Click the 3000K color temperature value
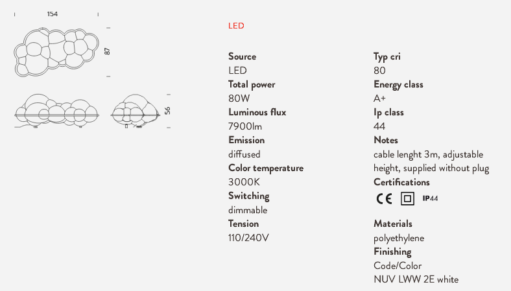 pos(244,182)
